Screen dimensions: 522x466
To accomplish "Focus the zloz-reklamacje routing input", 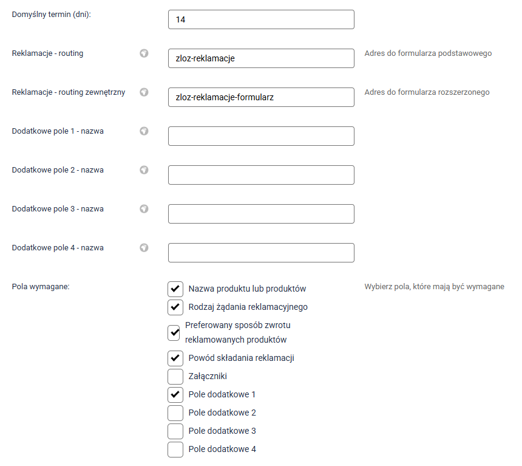I will click(261, 58).
